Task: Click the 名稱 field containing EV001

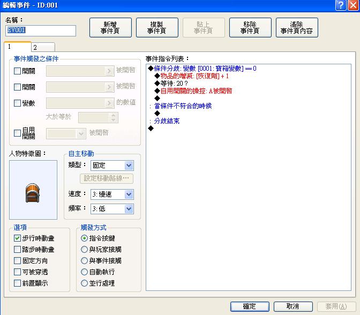Action: (41, 31)
